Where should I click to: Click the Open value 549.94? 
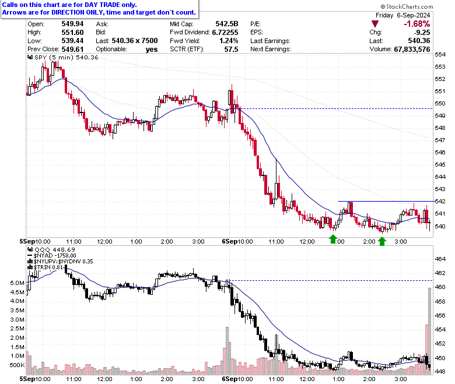point(72,24)
